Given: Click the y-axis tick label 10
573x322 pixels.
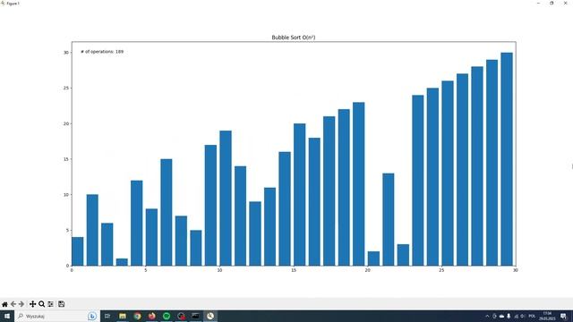Looking at the screenshot, I should point(66,195).
